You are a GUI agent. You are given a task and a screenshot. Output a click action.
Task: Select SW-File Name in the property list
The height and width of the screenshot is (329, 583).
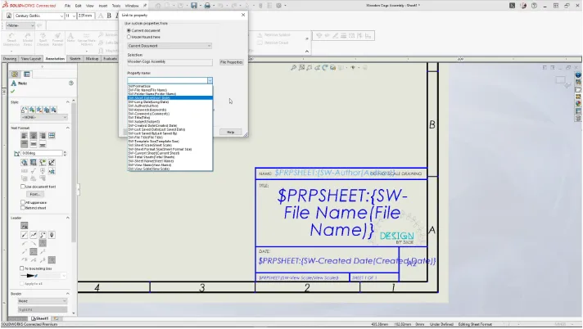tap(170, 90)
